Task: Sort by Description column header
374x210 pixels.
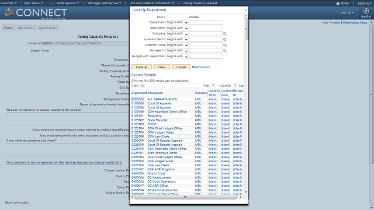Action: (x=155, y=93)
